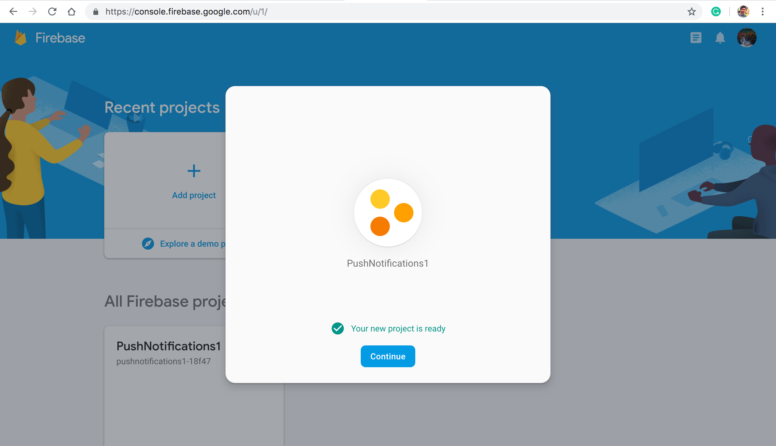Reload the current page
This screenshot has width=776, height=446.
[x=52, y=12]
